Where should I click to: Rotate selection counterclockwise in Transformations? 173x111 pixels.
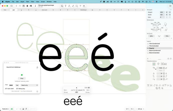pos(154,73)
